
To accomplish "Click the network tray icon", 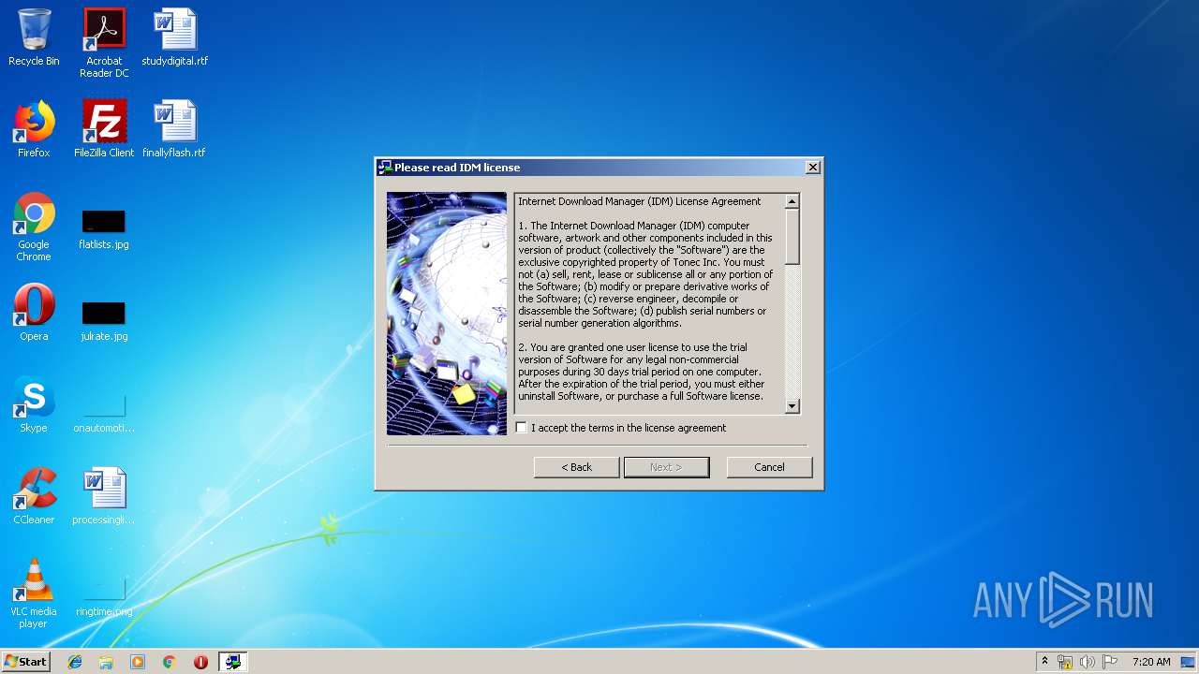I will pos(1065,662).
